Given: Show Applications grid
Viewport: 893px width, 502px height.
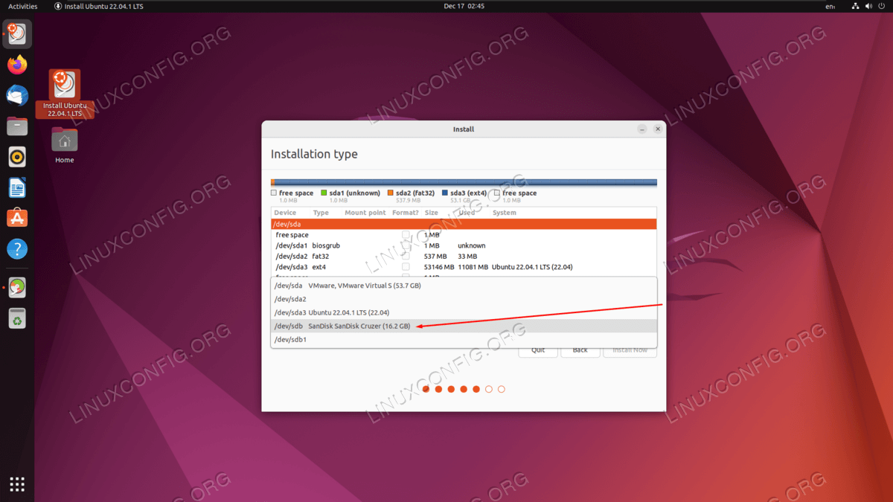Looking at the screenshot, I should point(17,484).
